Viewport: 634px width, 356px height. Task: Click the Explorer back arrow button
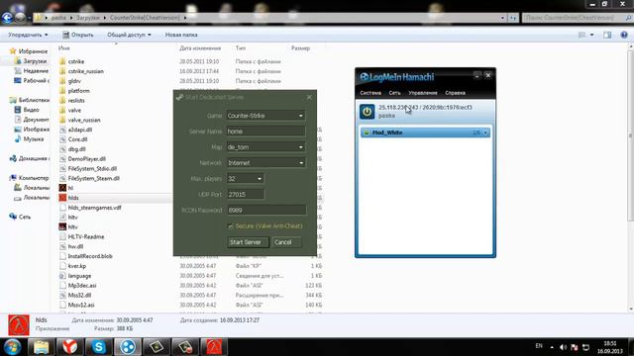(7, 18)
